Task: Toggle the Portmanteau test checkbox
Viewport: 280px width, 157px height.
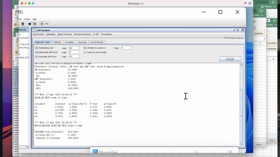Action: coord(37,48)
